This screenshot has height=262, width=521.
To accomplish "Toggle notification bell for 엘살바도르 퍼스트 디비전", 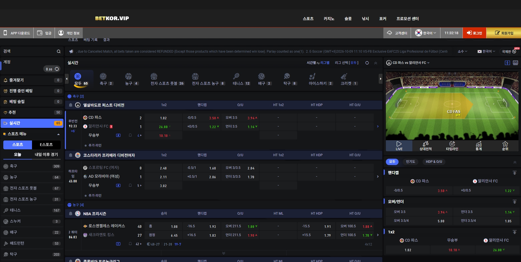I will (71, 105).
